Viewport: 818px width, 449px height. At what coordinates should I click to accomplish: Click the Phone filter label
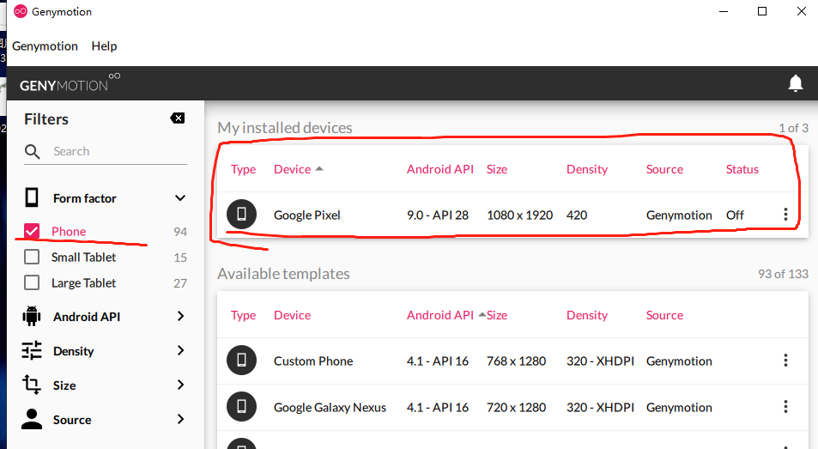point(69,232)
